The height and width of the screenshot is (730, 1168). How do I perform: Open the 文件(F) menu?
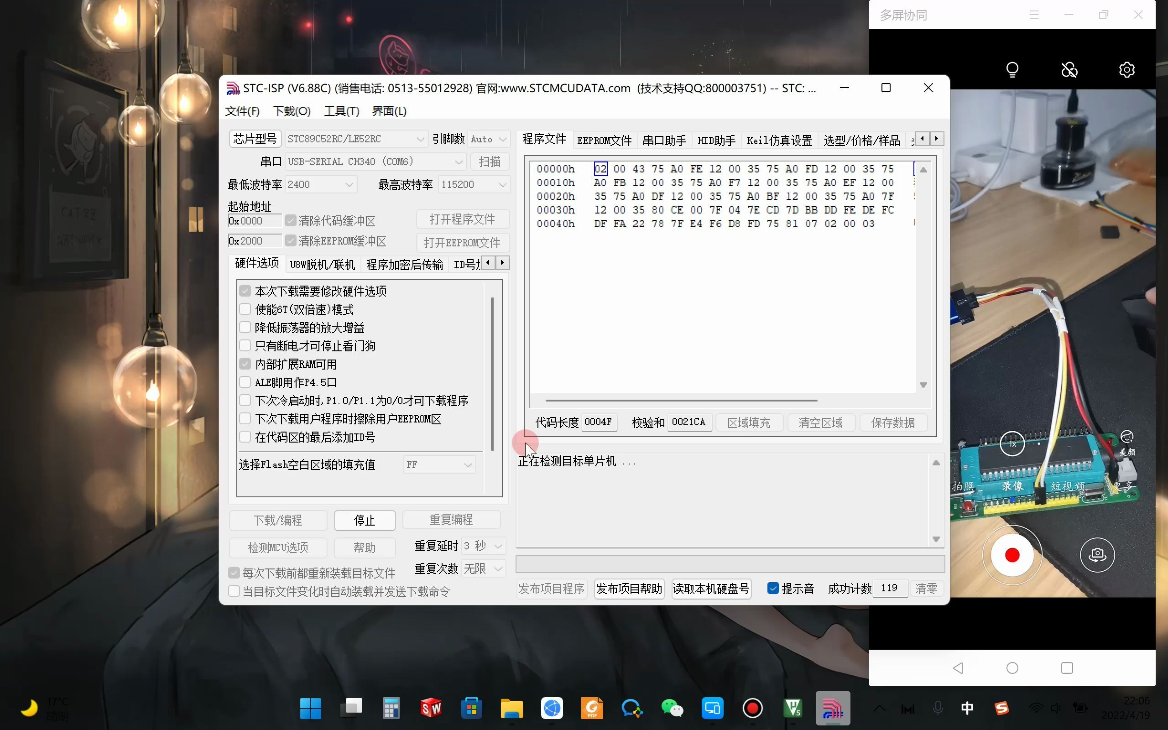click(242, 111)
